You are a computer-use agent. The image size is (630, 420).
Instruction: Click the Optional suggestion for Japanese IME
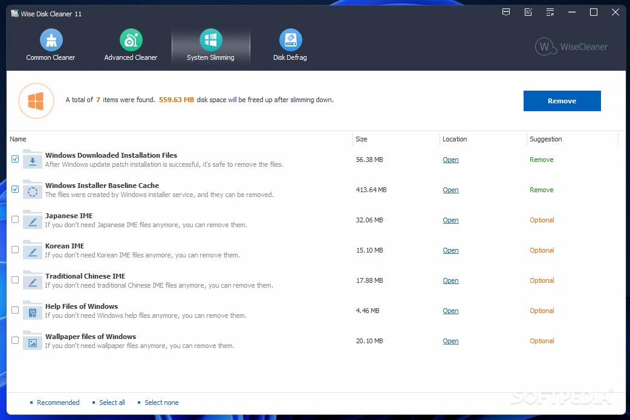(x=542, y=220)
